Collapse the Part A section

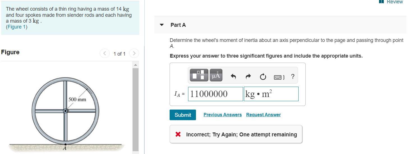point(161,25)
